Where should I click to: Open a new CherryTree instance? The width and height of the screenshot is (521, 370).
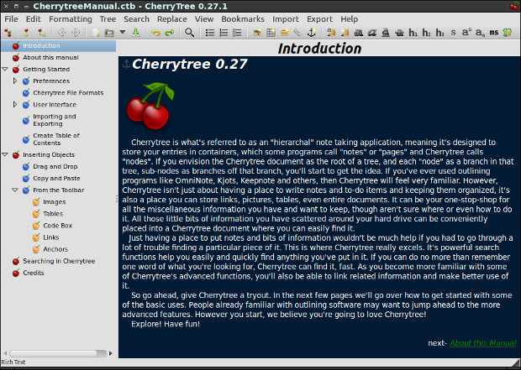click(x=96, y=33)
